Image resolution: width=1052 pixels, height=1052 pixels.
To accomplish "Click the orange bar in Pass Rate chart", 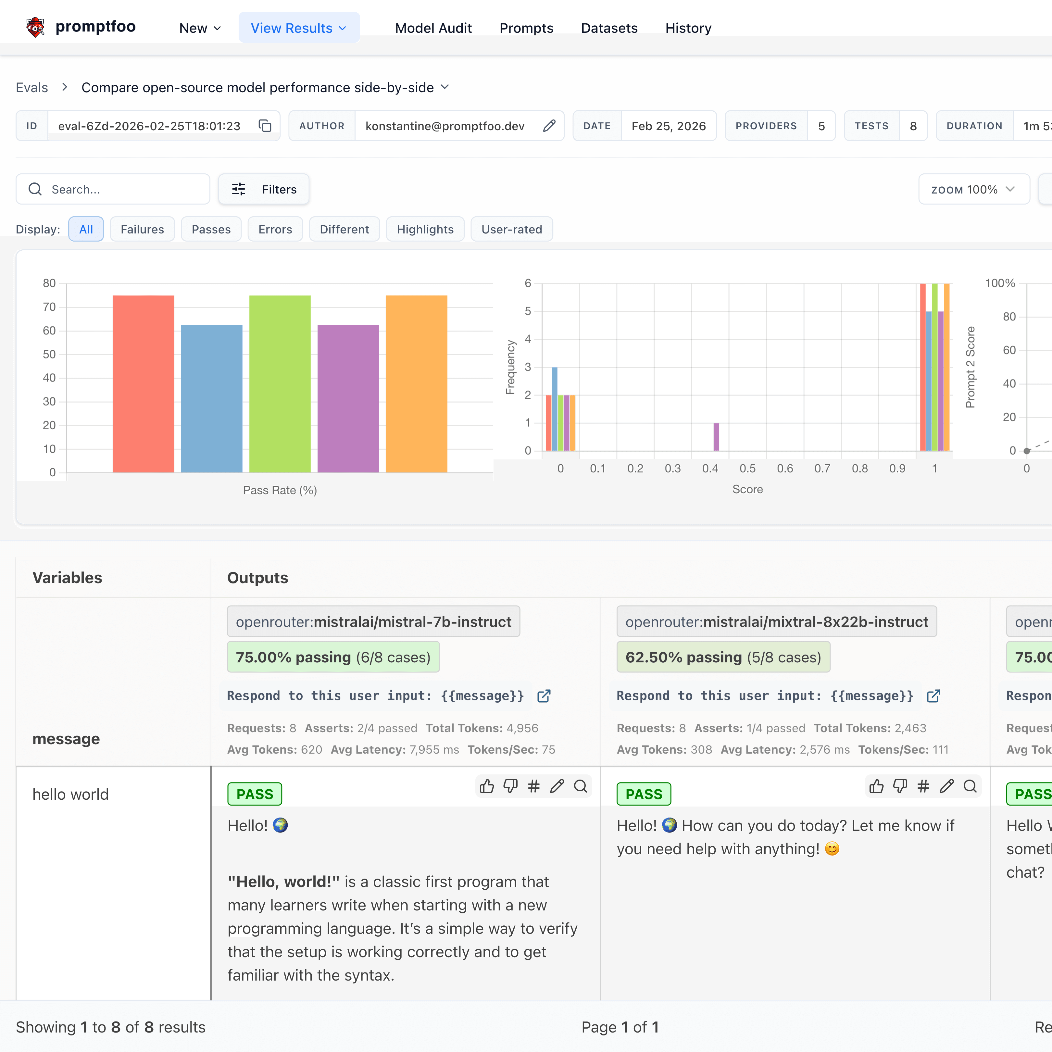I will (417, 384).
